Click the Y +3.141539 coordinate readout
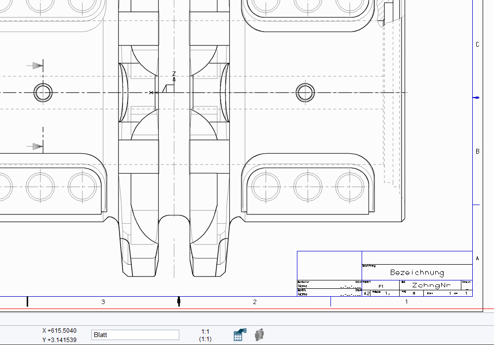The height and width of the screenshot is (345, 494). tap(59, 340)
